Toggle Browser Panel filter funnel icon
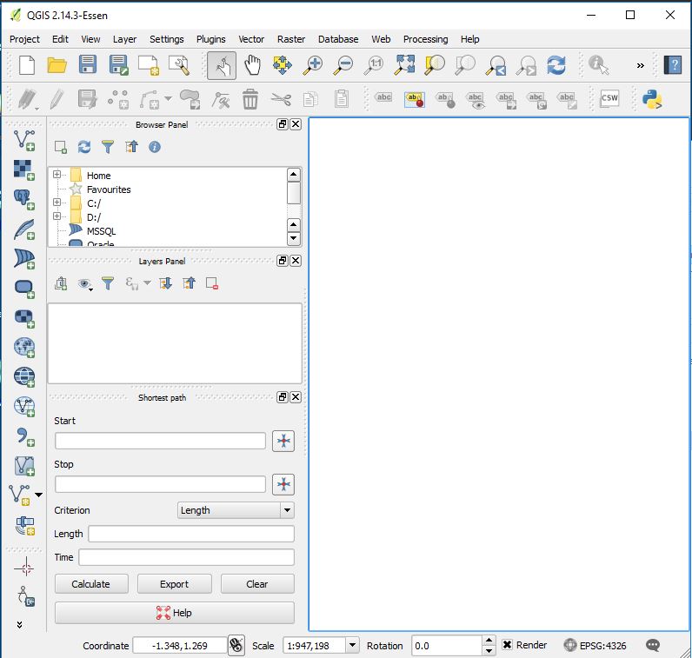 point(108,147)
